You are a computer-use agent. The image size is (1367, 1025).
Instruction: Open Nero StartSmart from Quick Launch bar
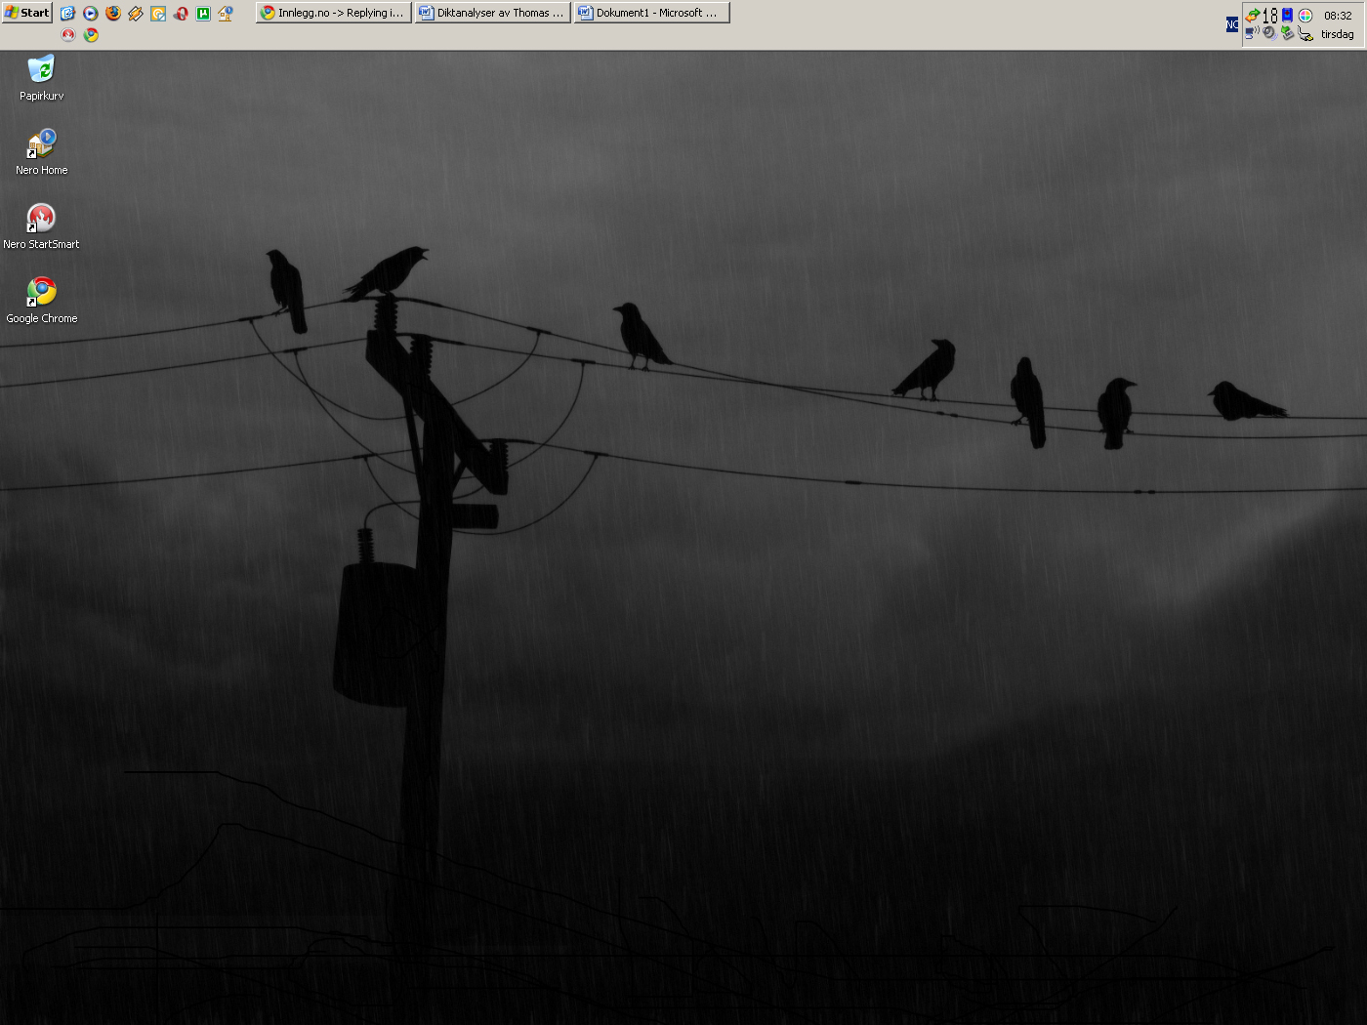pos(68,35)
